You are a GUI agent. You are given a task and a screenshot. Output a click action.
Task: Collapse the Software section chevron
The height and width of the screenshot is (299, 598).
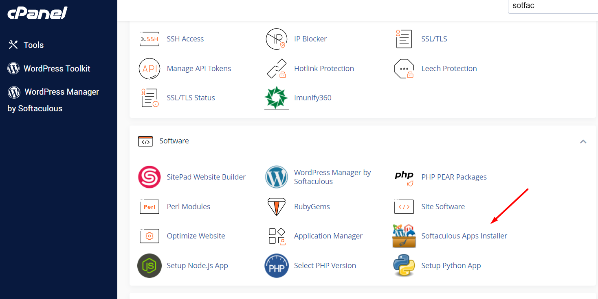tap(583, 141)
